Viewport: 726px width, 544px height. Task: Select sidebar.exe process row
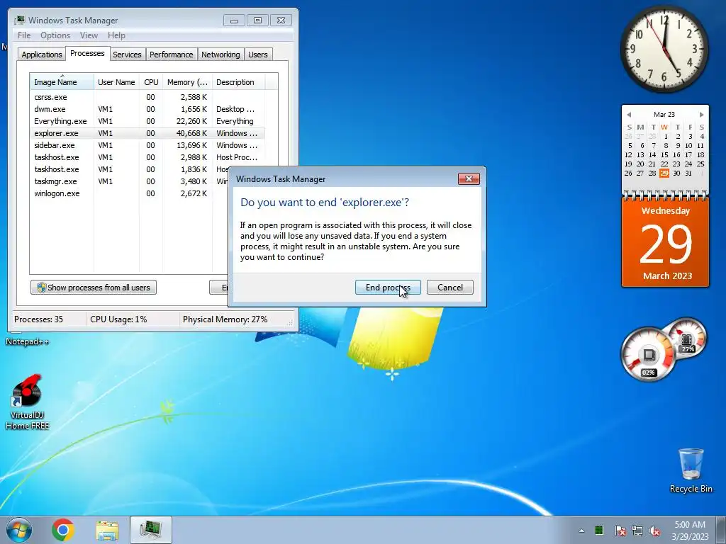[147, 145]
